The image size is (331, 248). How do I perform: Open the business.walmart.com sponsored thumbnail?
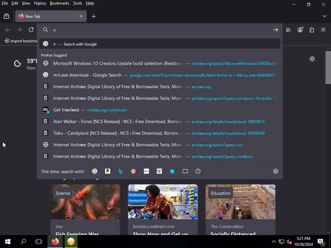point(163,202)
